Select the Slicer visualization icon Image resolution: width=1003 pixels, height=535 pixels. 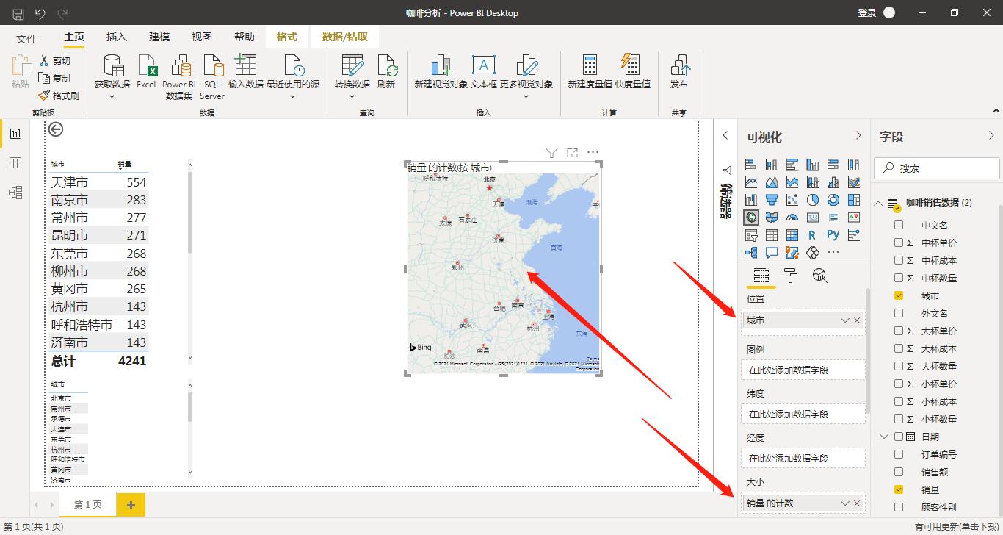[751, 235]
